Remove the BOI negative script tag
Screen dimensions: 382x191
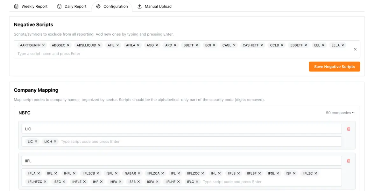pos(214,45)
